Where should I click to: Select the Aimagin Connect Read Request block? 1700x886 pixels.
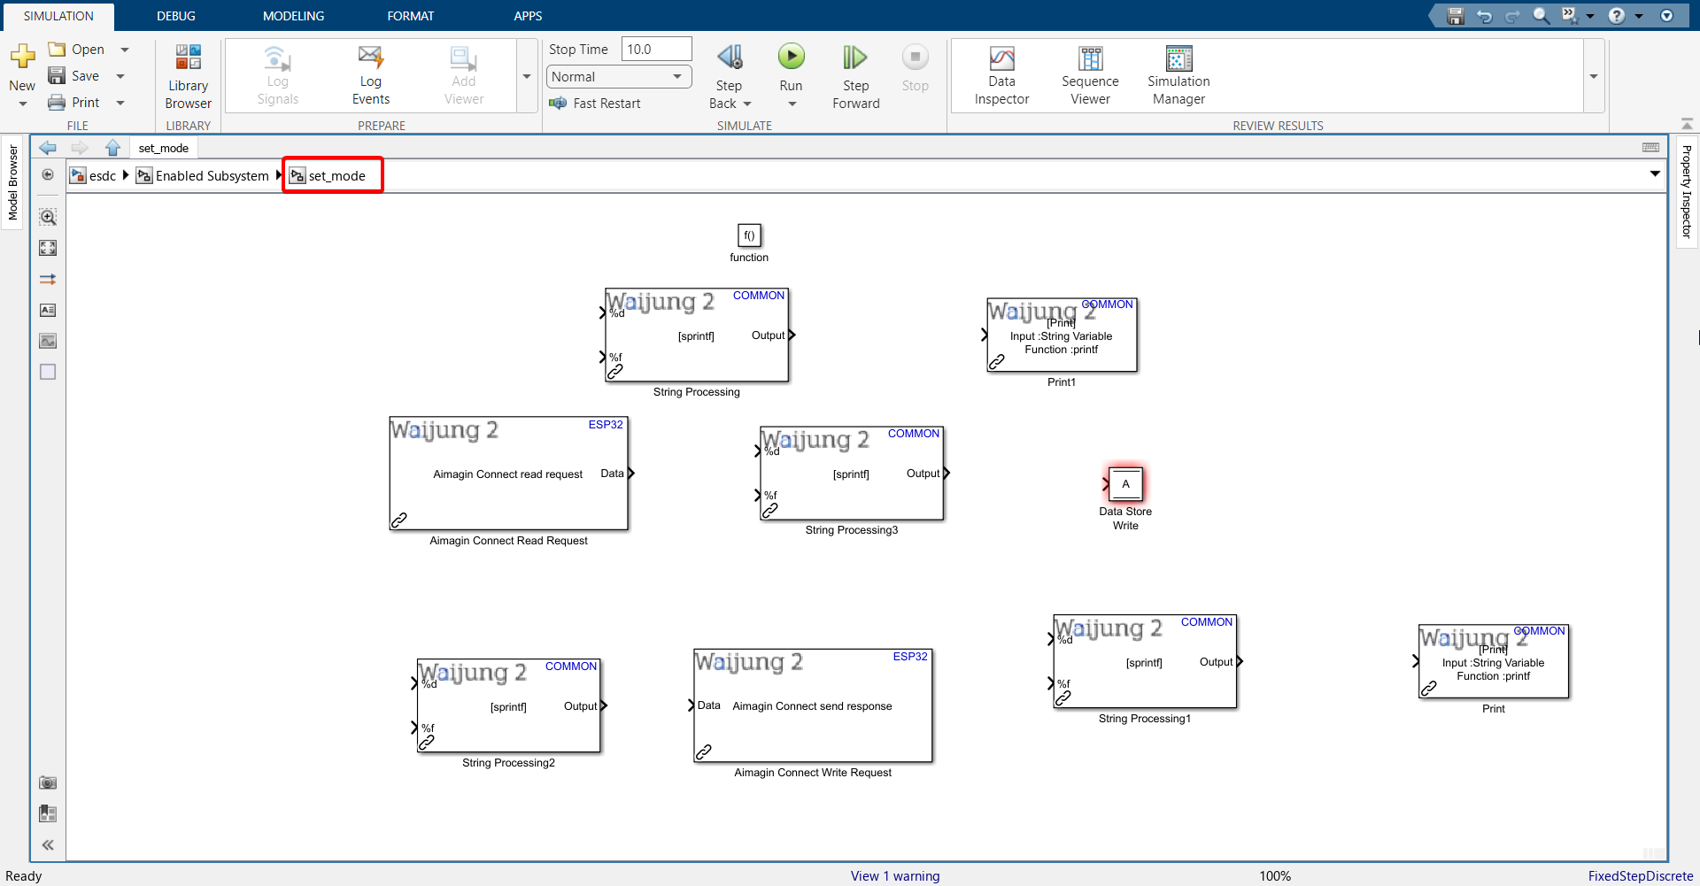509,474
